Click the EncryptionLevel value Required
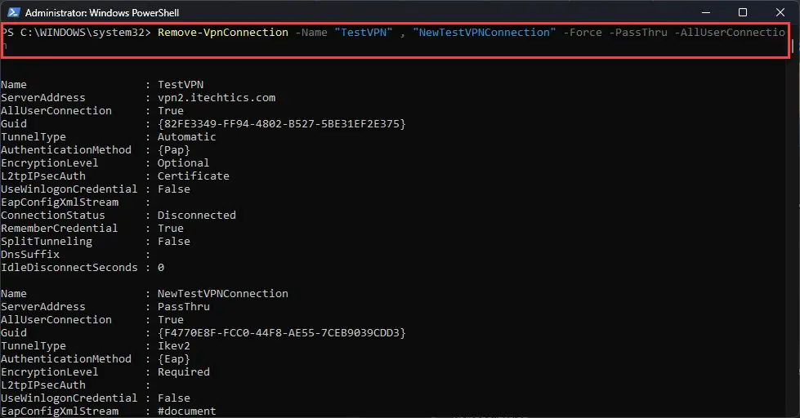 tap(183, 371)
